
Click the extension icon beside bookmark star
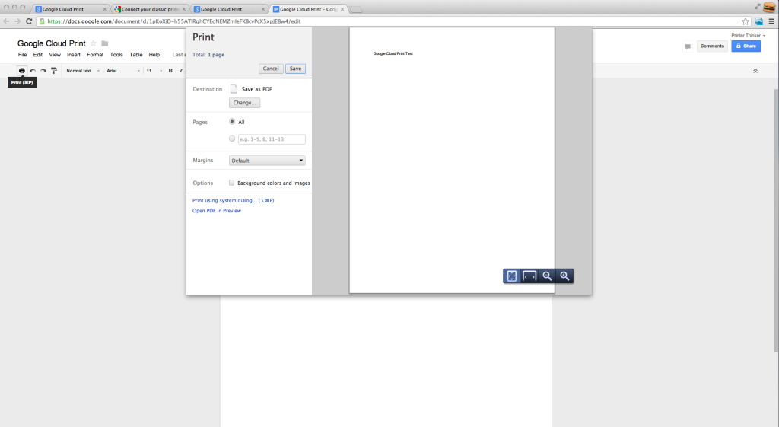[758, 21]
